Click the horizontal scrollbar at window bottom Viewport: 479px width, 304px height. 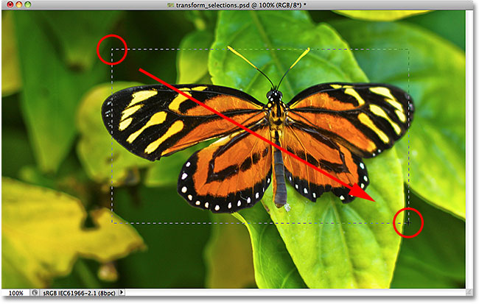[x=296, y=293]
